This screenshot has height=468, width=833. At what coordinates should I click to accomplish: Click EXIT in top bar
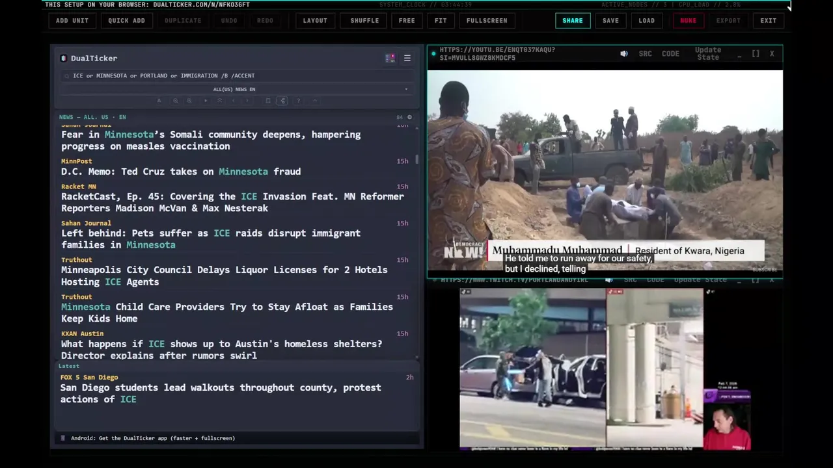[x=769, y=20]
